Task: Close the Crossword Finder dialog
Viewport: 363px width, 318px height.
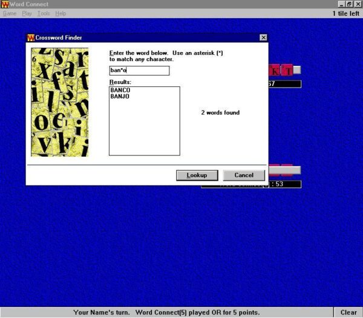Action: (263, 37)
